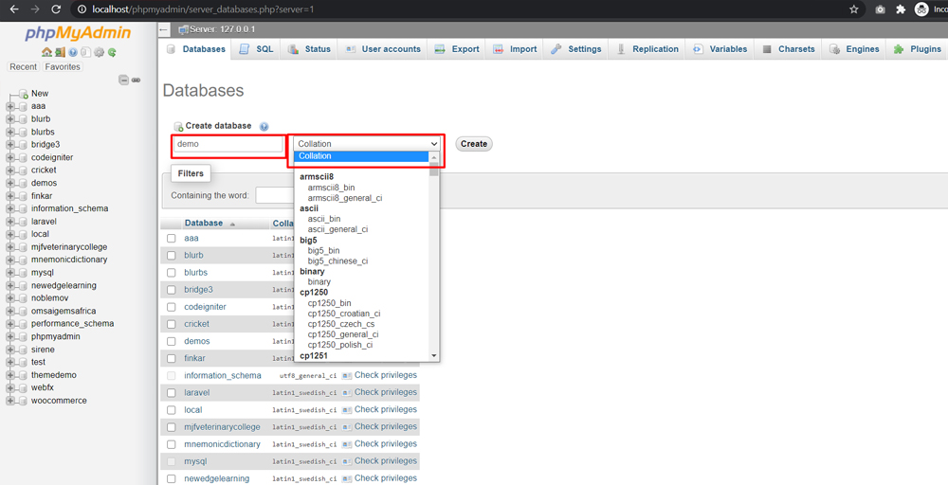Open the MySQL documentation page icon
The width and height of the screenshot is (948, 485).
(x=86, y=52)
